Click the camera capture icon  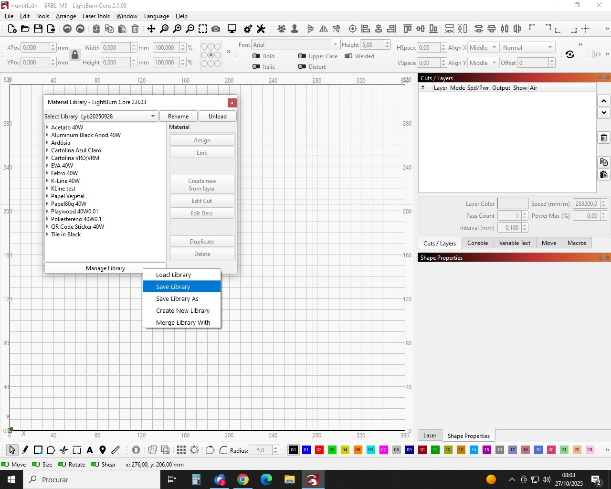pos(216,29)
